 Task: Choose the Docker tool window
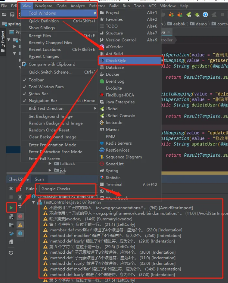tap(130, 74)
